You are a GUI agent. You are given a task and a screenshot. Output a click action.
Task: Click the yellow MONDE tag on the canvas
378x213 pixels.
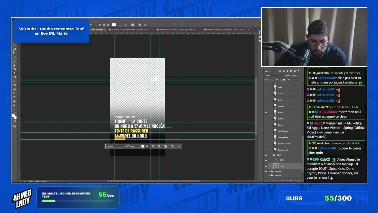click(x=120, y=138)
